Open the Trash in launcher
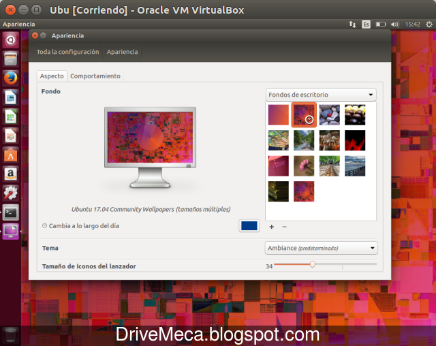The height and width of the screenshot is (346, 436). 11,334
